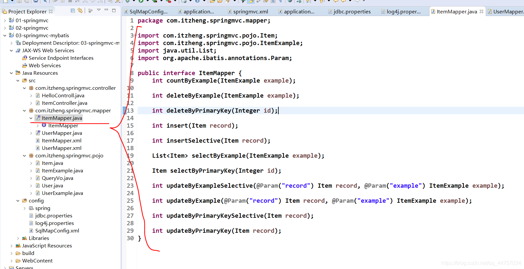Switch to the SqlMapConfig editor tab
524x269 pixels.
[x=146, y=11]
